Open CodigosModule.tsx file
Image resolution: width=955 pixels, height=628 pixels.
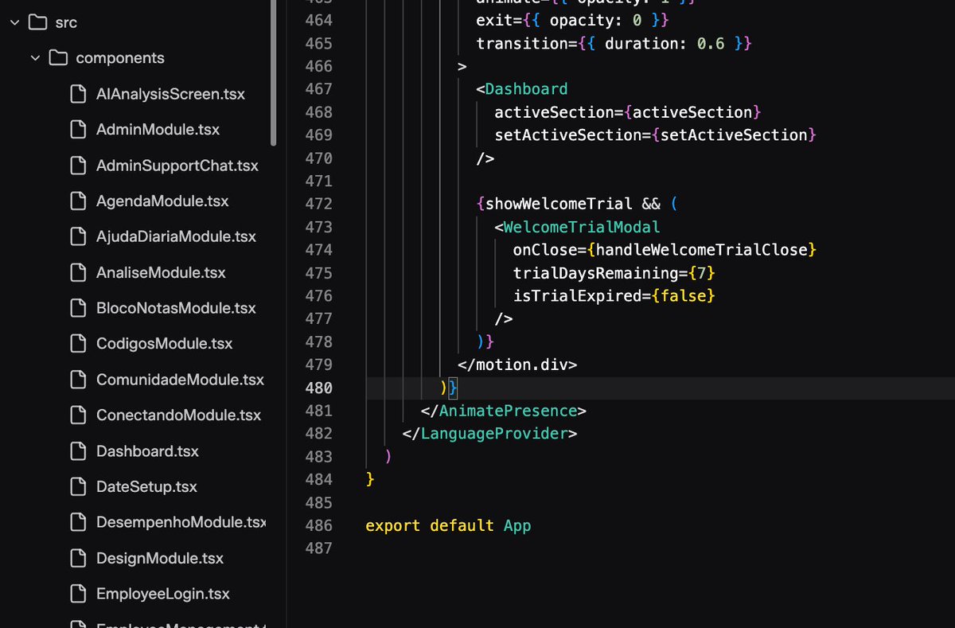tap(164, 344)
